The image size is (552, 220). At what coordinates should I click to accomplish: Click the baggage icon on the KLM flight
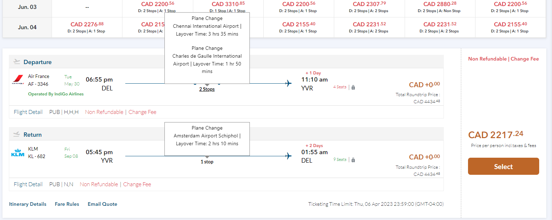click(x=353, y=160)
